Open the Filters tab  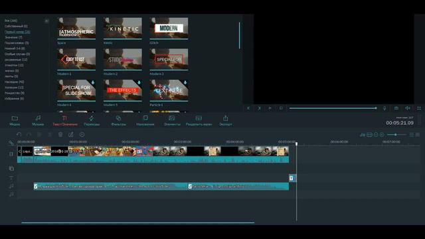pyautogui.click(x=118, y=120)
